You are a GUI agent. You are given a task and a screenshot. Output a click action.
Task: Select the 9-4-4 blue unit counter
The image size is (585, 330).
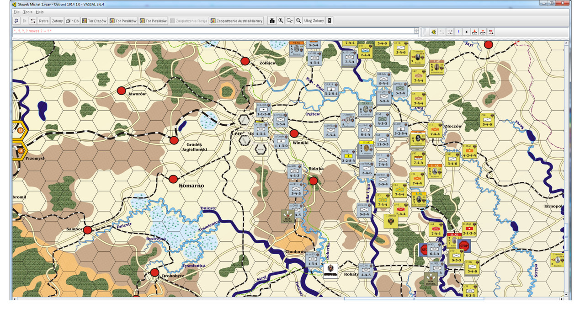pos(384,80)
